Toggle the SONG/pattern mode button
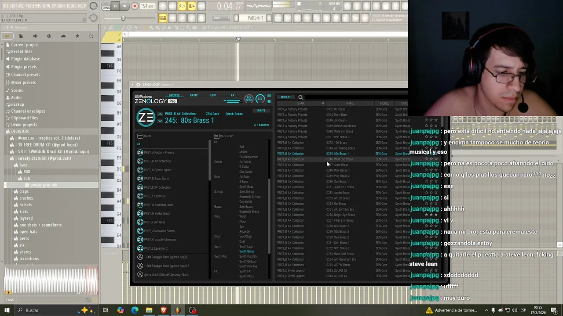The height and width of the screenshot is (316, 563). pyautogui.click(x=106, y=6)
